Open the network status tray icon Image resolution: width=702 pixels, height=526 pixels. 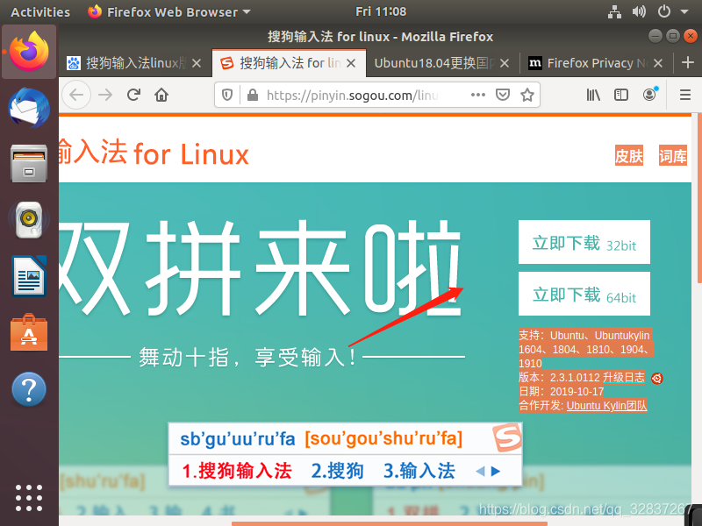pyautogui.click(x=614, y=11)
